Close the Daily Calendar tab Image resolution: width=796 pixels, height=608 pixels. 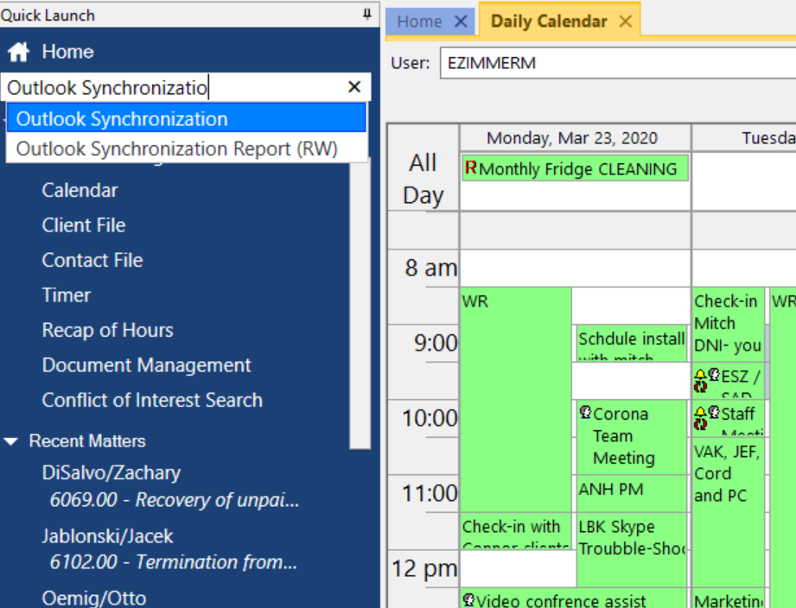pos(626,22)
